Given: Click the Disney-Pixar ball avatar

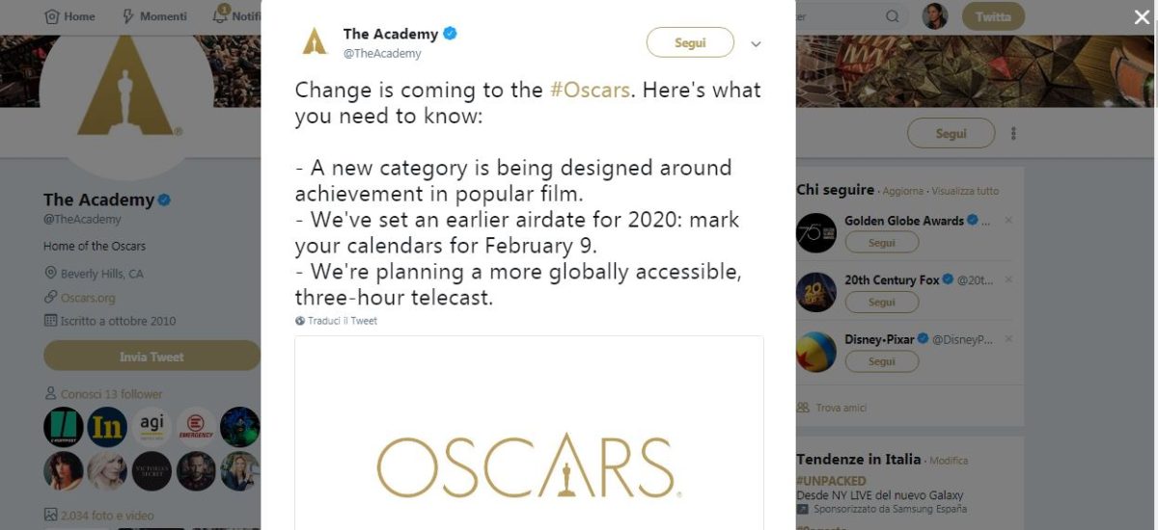Looking at the screenshot, I should click(816, 351).
